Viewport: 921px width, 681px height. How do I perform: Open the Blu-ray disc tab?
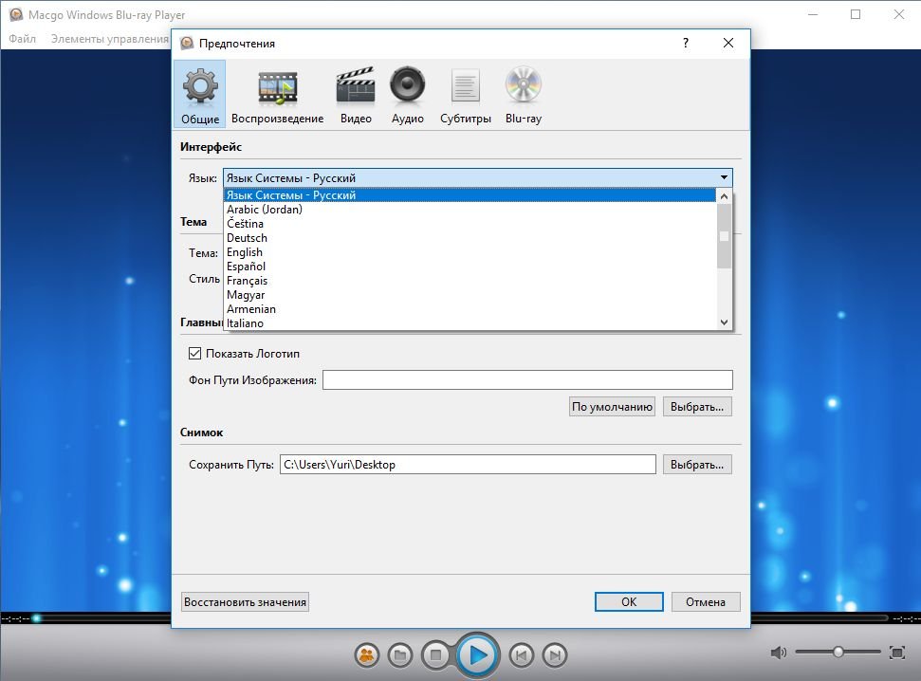tap(524, 94)
